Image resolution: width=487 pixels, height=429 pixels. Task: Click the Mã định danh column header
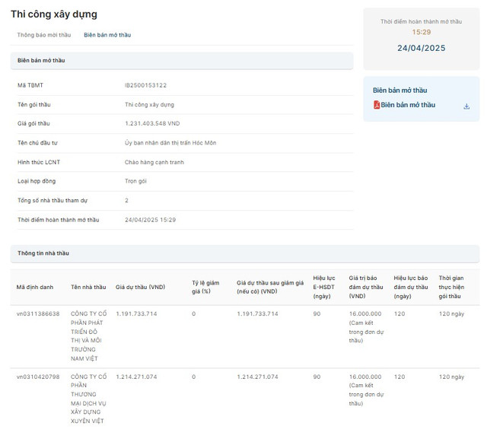point(35,287)
